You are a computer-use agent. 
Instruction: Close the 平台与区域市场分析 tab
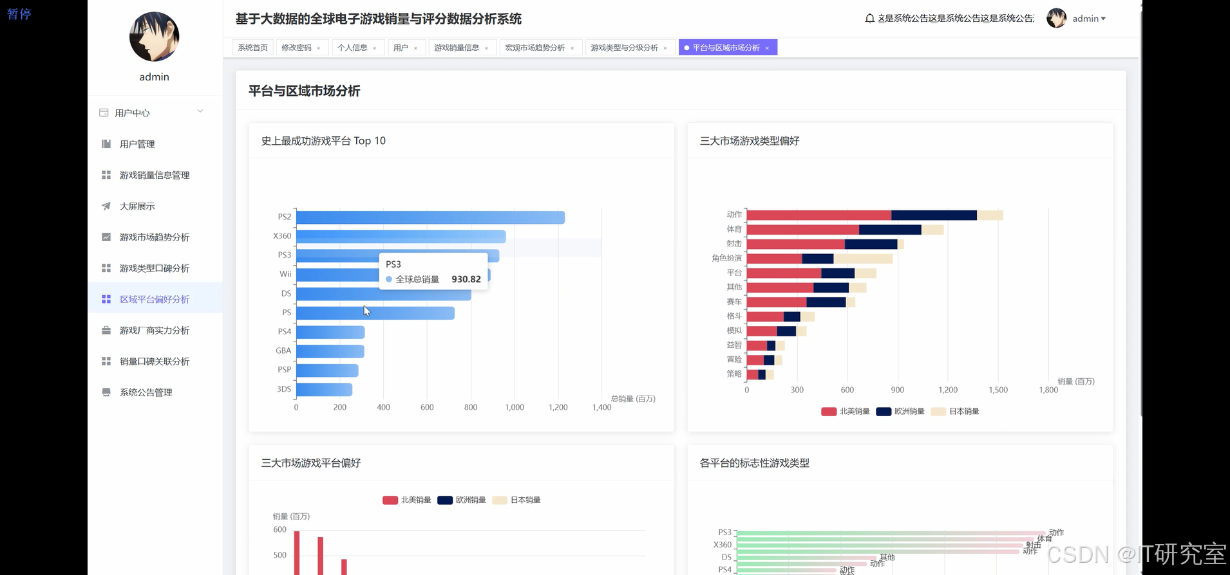click(767, 48)
